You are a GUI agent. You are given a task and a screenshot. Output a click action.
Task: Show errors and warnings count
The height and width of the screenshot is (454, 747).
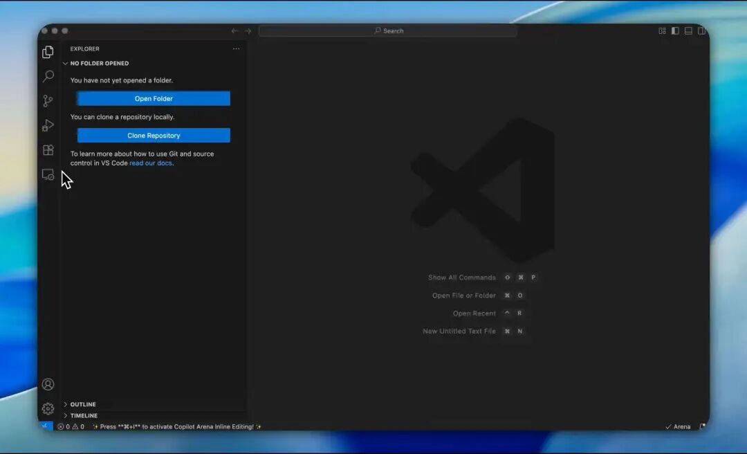click(x=71, y=427)
